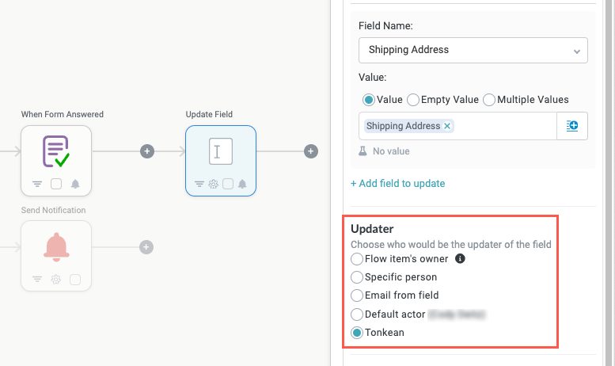Choose Flow item's owner as updater
This screenshot has height=366, width=615.
356,259
